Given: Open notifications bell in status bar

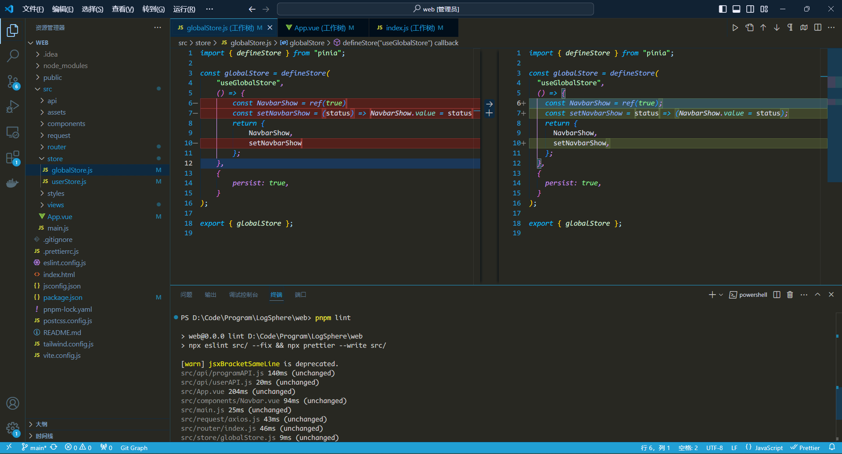Looking at the screenshot, I should pyautogui.click(x=832, y=447).
